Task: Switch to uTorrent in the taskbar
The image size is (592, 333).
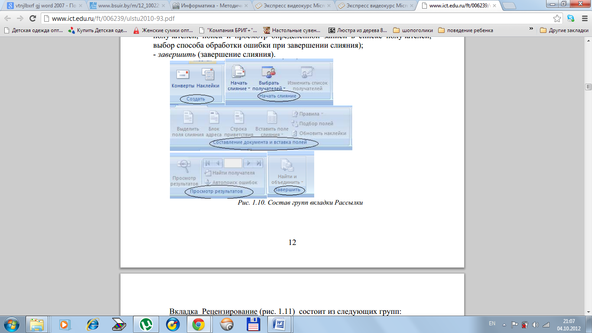Action: [x=145, y=324]
